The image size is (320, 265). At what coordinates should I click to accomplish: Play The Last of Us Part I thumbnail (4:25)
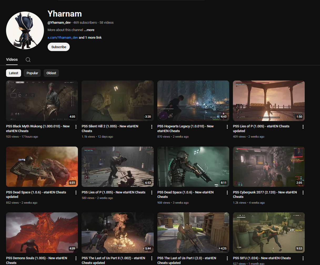193,233
